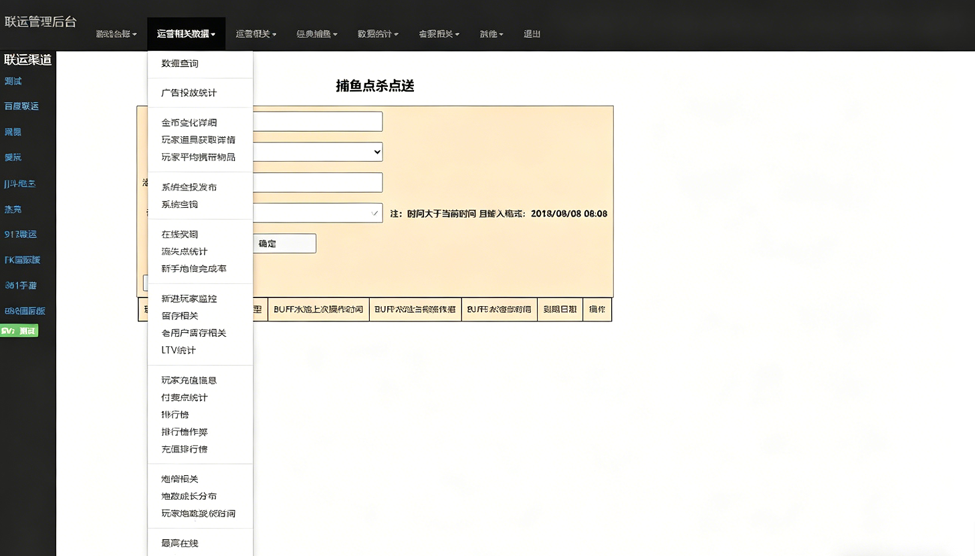Open the combo box in the form
Image resolution: width=975 pixels, height=556 pixels.
pyautogui.click(x=314, y=152)
